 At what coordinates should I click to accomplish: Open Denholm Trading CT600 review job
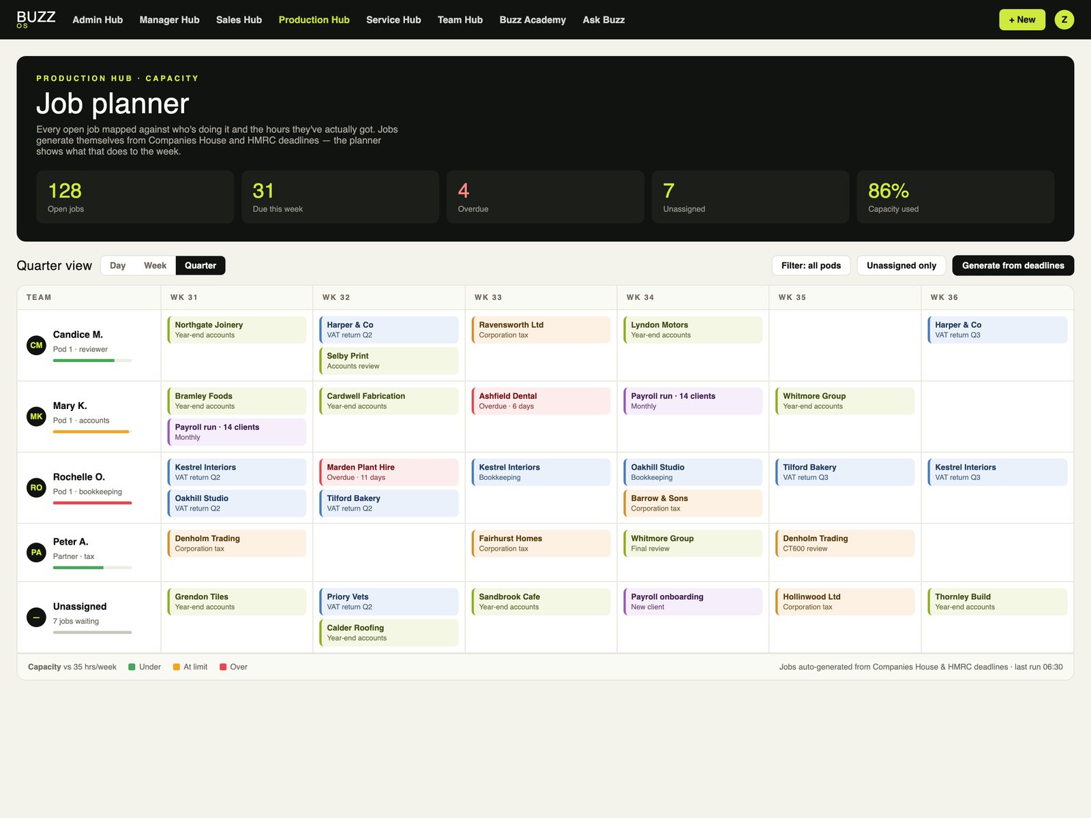(x=846, y=543)
